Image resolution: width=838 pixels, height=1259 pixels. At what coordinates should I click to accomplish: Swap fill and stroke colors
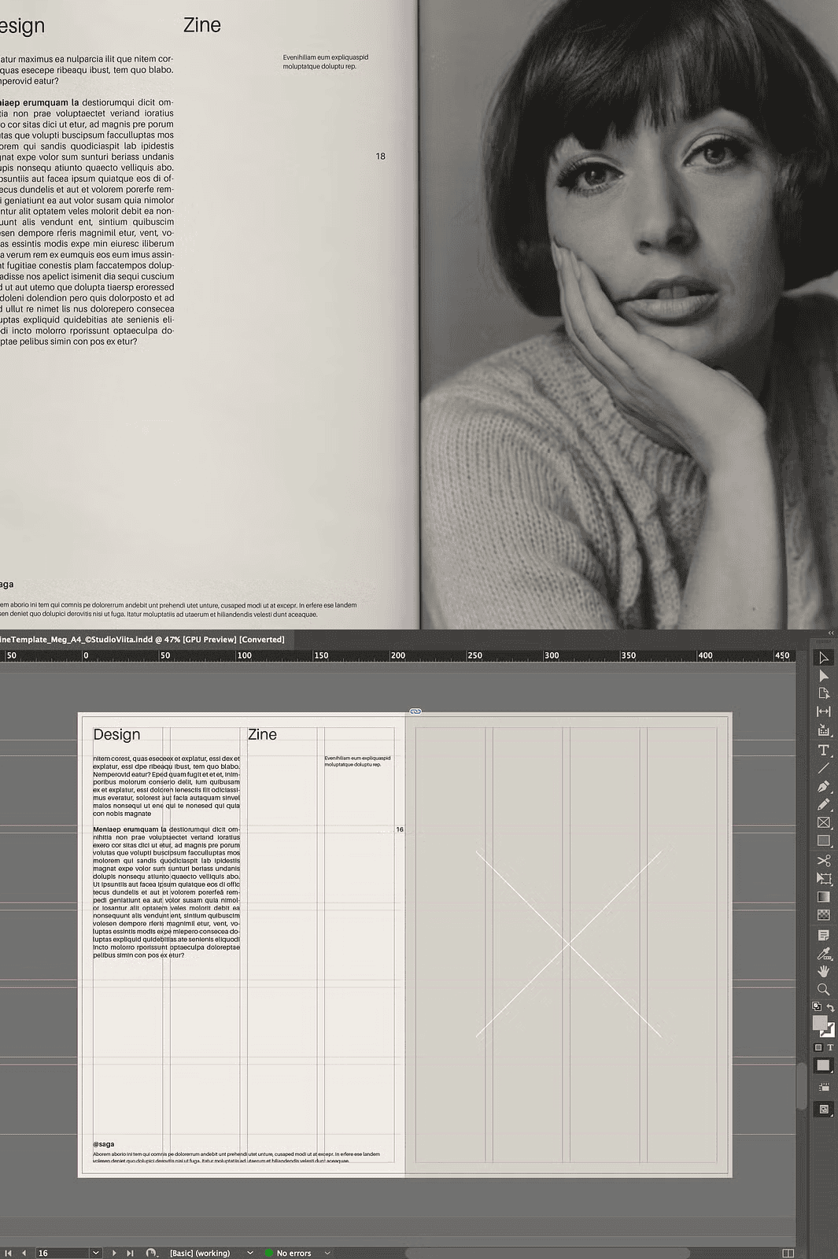point(830,1007)
